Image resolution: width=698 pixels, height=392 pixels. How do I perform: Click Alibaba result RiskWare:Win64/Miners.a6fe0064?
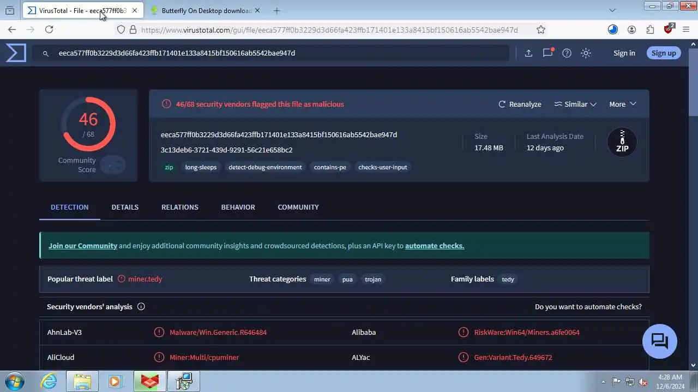click(527, 332)
